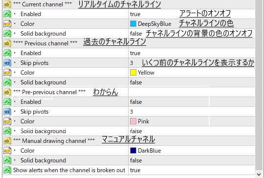Click the 'ab' string icon beside Manual drawing channel header
This screenshot has height=178, width=264.
7,141
